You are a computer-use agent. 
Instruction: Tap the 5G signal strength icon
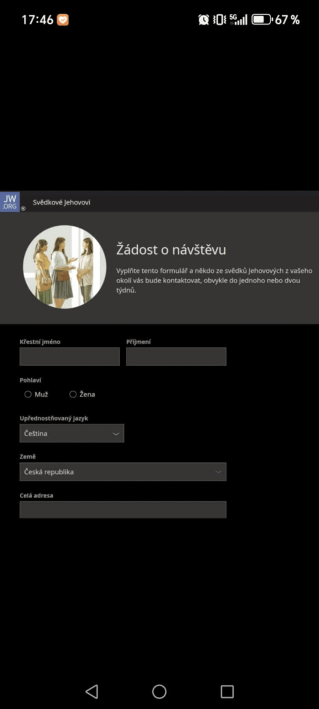(238, 20)
